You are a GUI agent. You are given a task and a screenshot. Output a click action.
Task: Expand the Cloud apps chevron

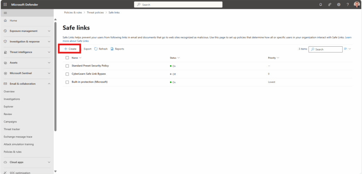49,162
